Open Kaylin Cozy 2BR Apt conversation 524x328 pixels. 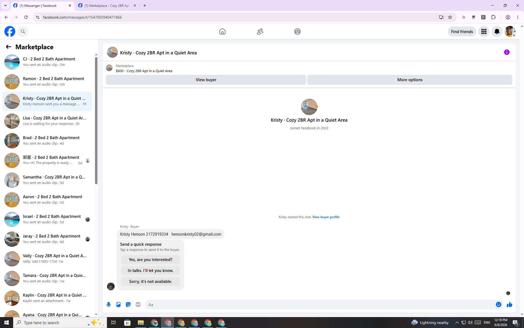[x=47, y=298]
